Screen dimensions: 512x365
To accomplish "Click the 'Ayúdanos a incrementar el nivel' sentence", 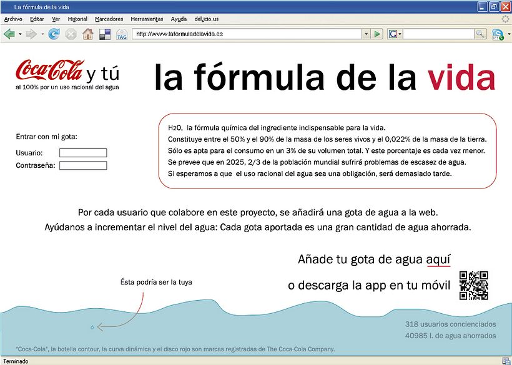I will 258,227.
